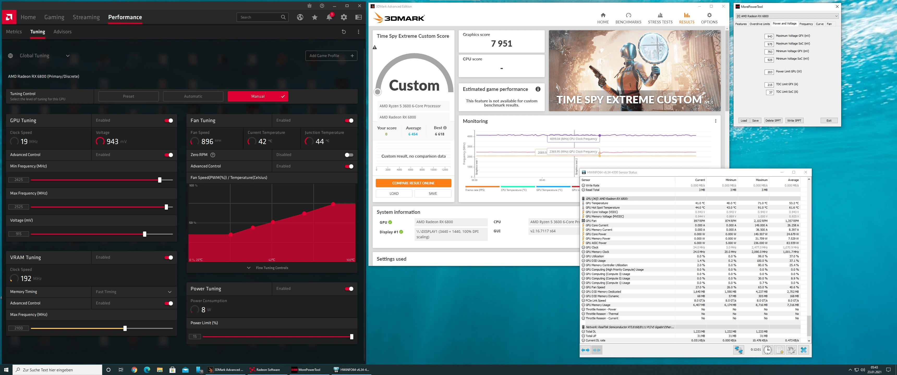The width and height of the screenshot is (897, 375).
Task: Expand Fine Tuning Controls chevron
Action: (249, 268)
